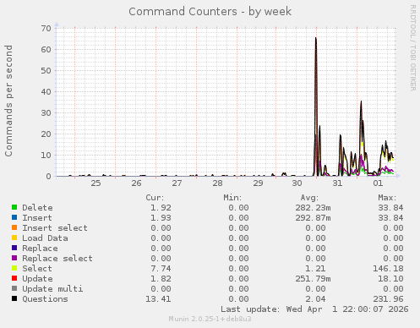Click the lime Select legend swatch

tap(14, 268)
